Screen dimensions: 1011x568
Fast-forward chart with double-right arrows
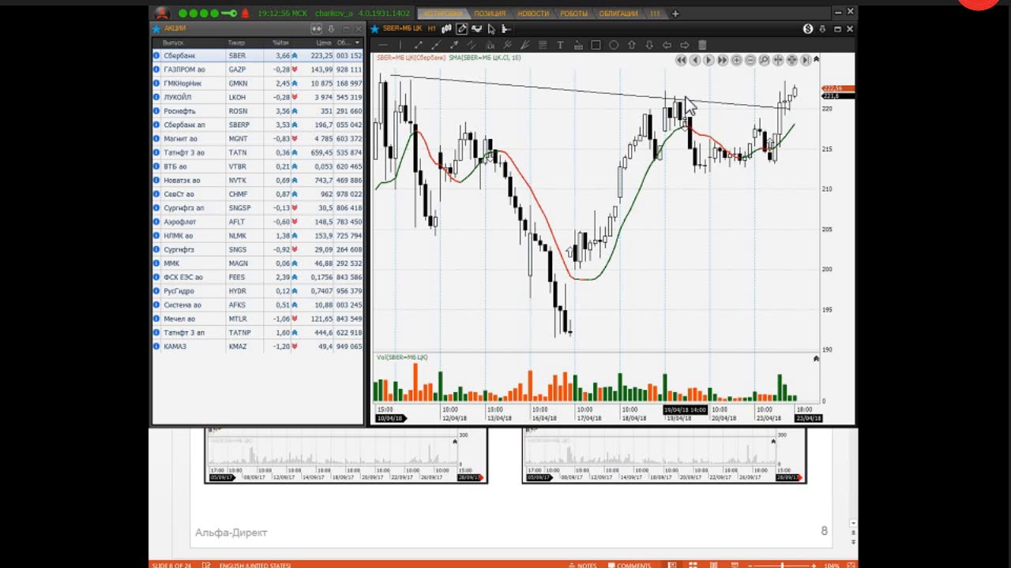pos(723,60)
